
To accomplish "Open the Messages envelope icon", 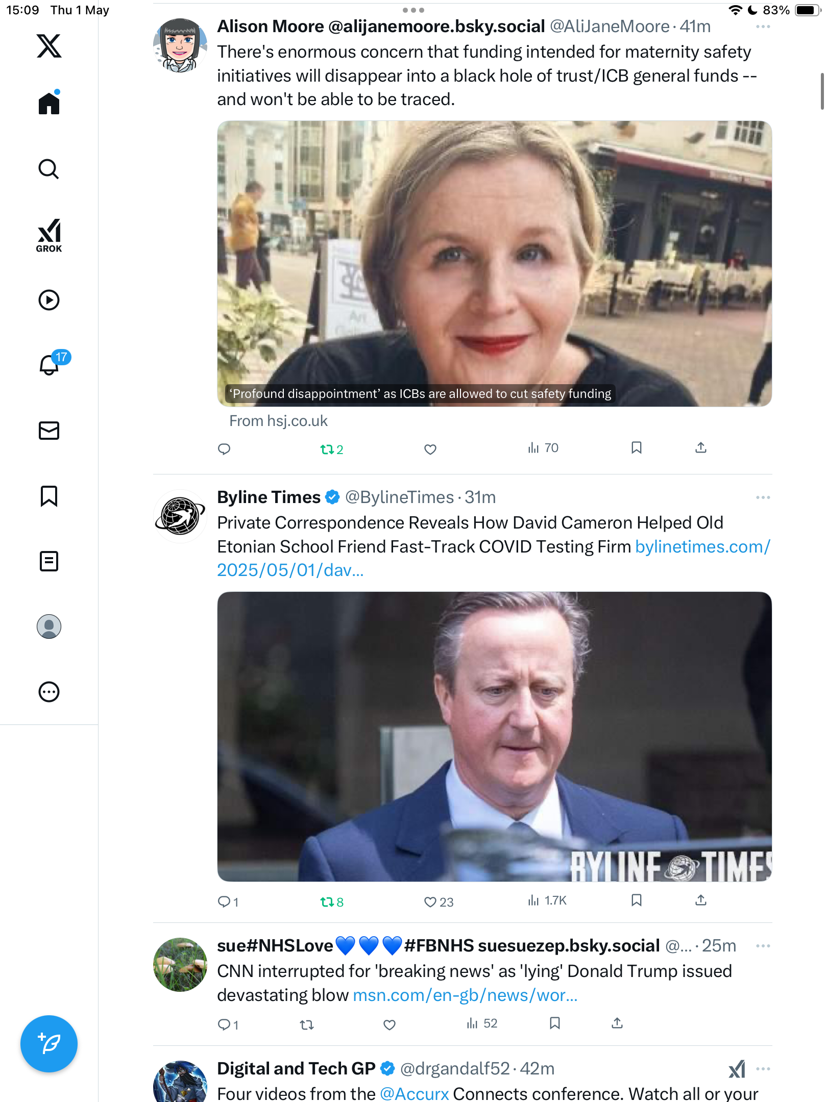I will coord(49,431).
